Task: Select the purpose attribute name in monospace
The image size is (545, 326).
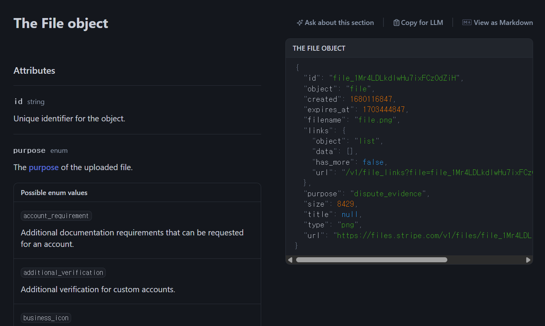Action: [29, 151]
